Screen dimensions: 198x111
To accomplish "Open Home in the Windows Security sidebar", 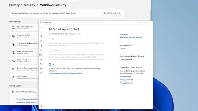I will pos(41,36).
